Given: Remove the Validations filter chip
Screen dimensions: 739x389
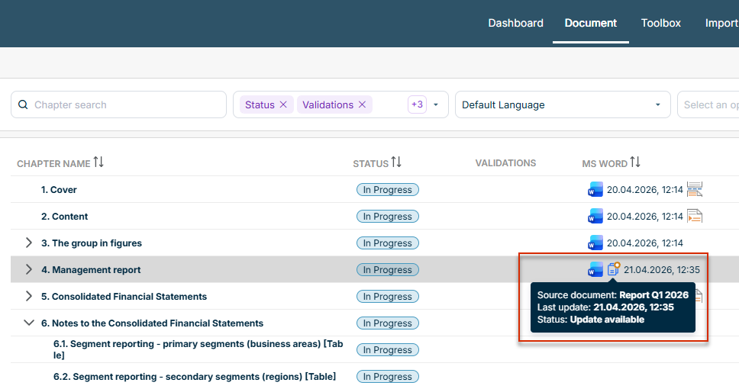Looking at the screenshot, I should point(363,104).
